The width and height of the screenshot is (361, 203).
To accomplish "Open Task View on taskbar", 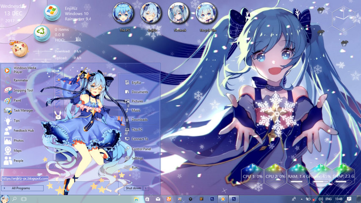I will tap(24, 199).
